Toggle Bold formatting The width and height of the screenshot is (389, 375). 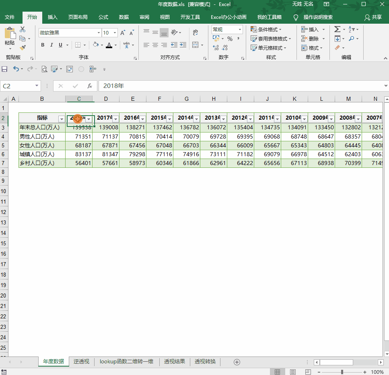(43, 45)
